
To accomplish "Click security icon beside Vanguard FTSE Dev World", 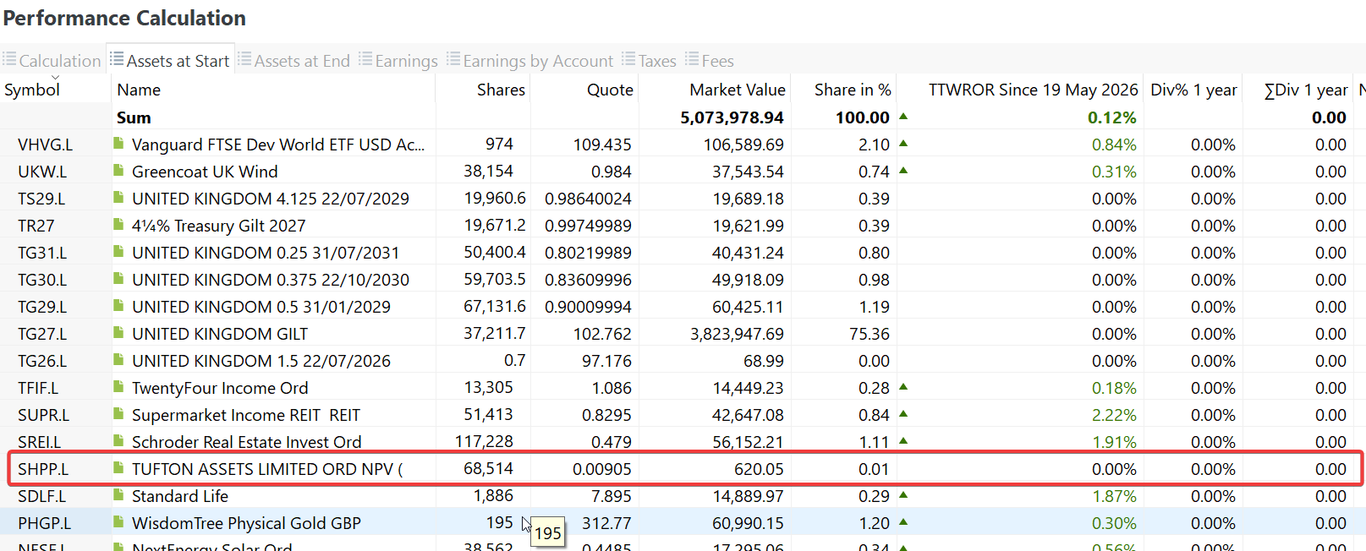I will point(119,144).
